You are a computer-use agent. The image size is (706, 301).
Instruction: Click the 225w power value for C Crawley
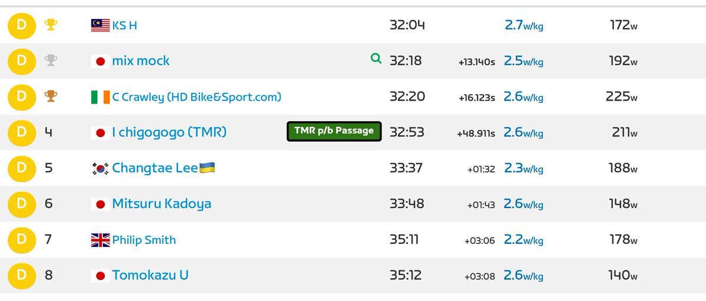click(x=621, y=96)
